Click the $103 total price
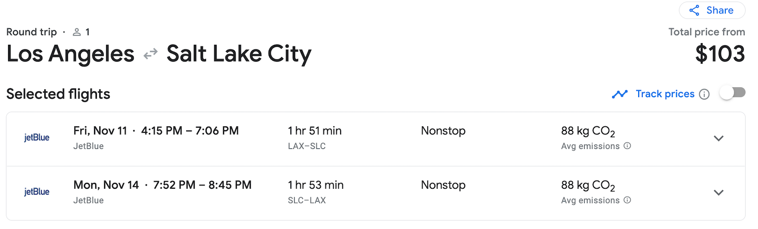This screenshot has width=758, height=229. (x=720, y=54)
